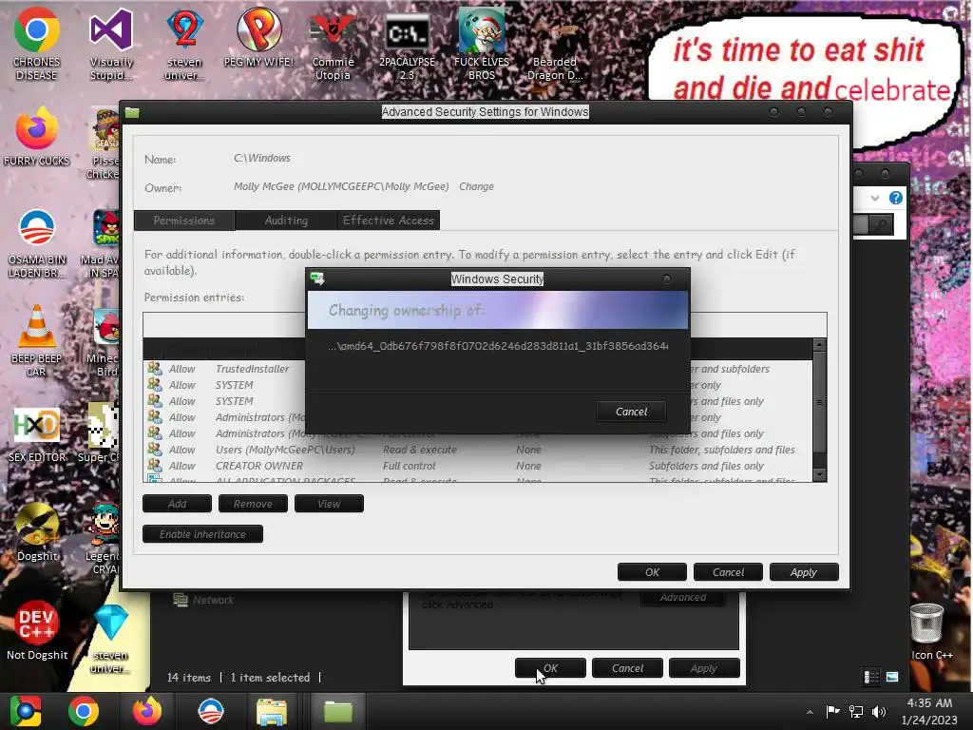
Task: Open the CHRONES DISEASE Chrome desktop icon
Action: coord(37,44)
